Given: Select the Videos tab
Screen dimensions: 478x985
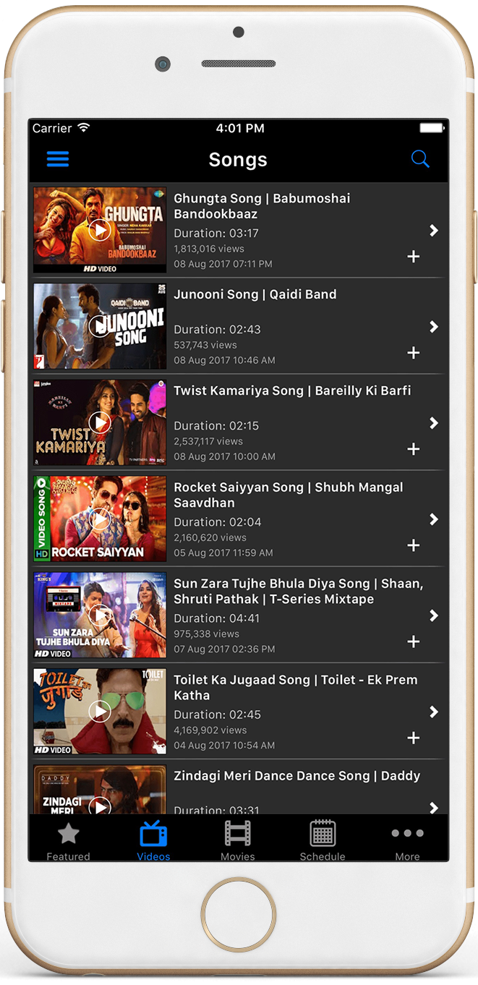Looking at the screenshot, I should tap(153, 840).
